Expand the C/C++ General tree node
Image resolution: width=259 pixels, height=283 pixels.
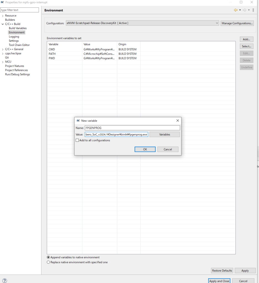[x=2, y=49]
